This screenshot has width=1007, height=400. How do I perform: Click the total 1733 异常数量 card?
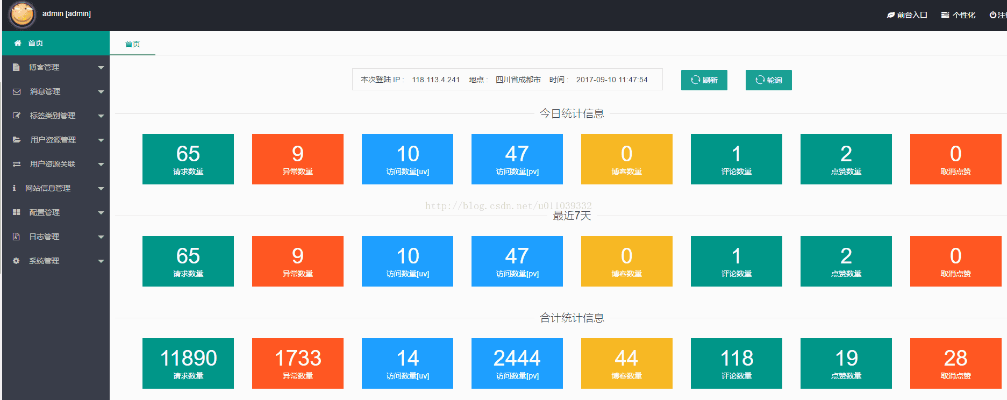coord(298,363)
